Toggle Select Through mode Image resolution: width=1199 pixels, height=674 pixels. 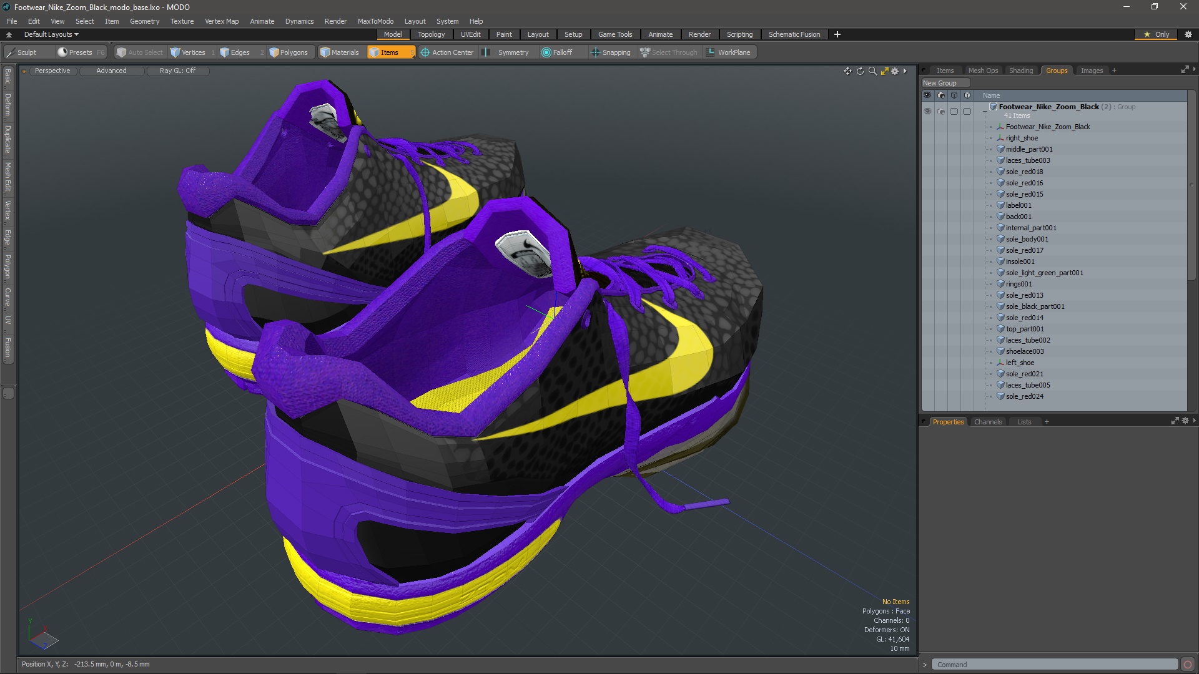coord(669,52)
